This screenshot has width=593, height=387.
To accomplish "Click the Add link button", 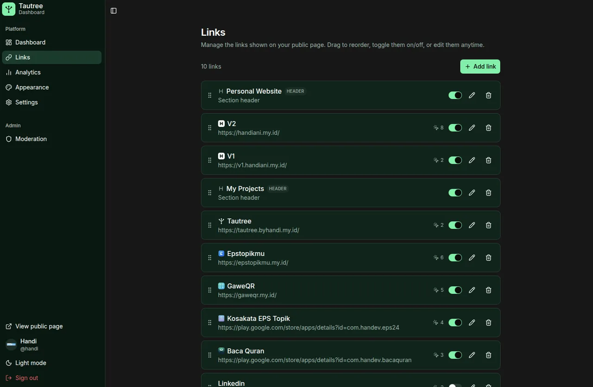I will coord(480,67).
